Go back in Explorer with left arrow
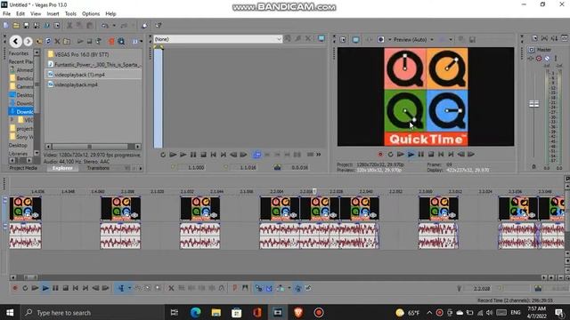 (16, 42)
